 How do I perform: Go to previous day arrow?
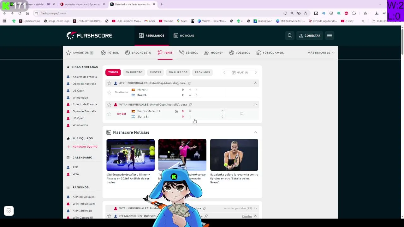(x=224, y=73)
